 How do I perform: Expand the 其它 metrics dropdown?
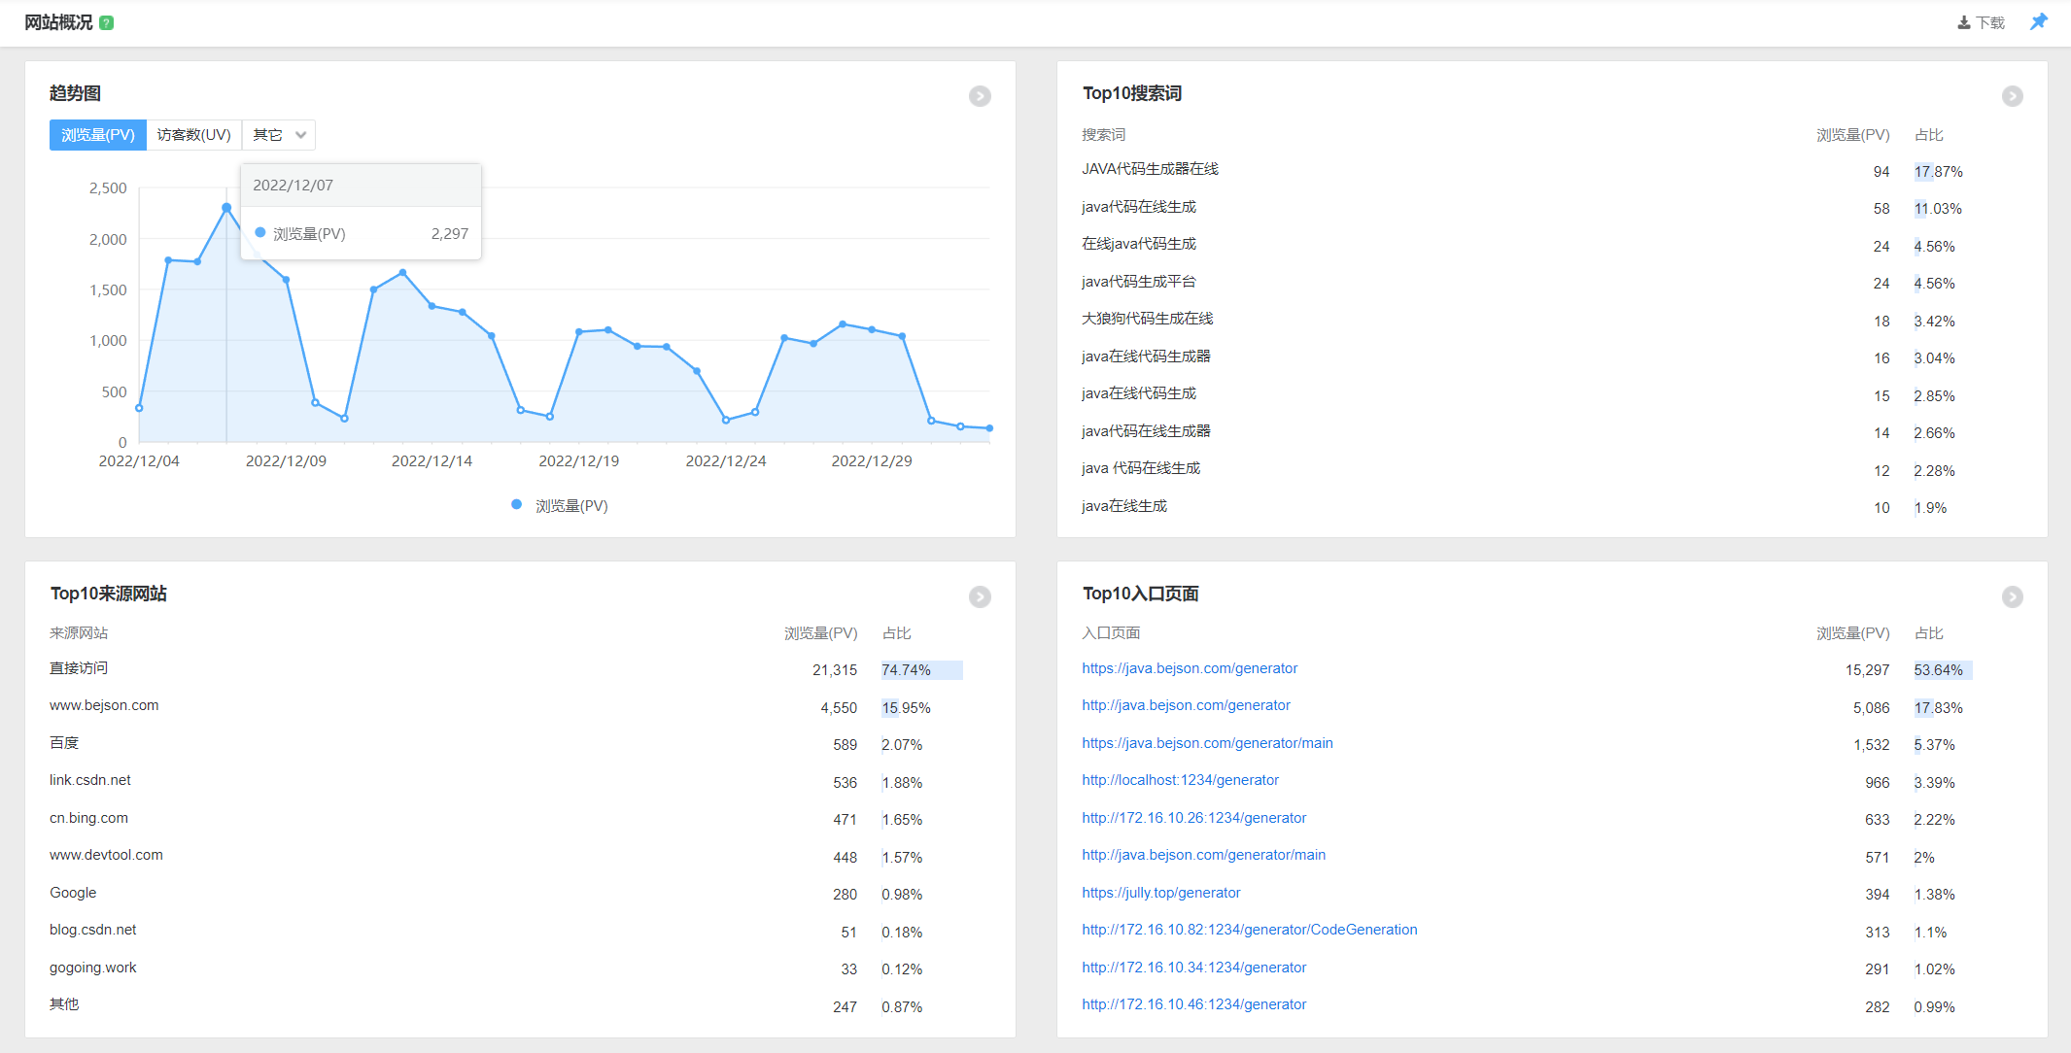click(279, 135)
